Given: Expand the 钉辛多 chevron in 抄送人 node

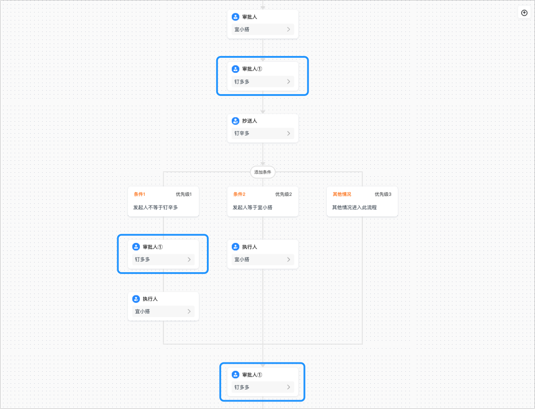Looking at the screenshot, I should point(288,133).
